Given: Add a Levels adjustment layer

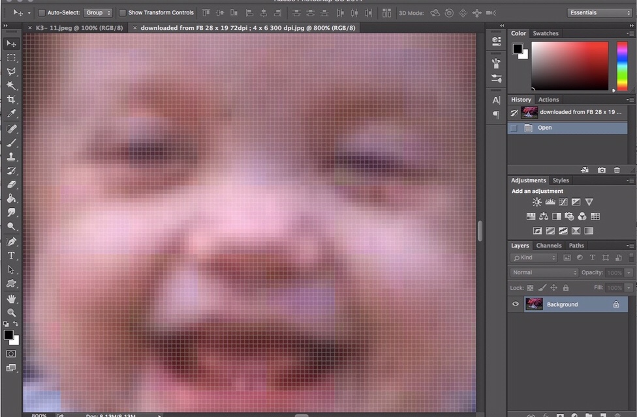Looking at the screenshot, I should (550, 202).
